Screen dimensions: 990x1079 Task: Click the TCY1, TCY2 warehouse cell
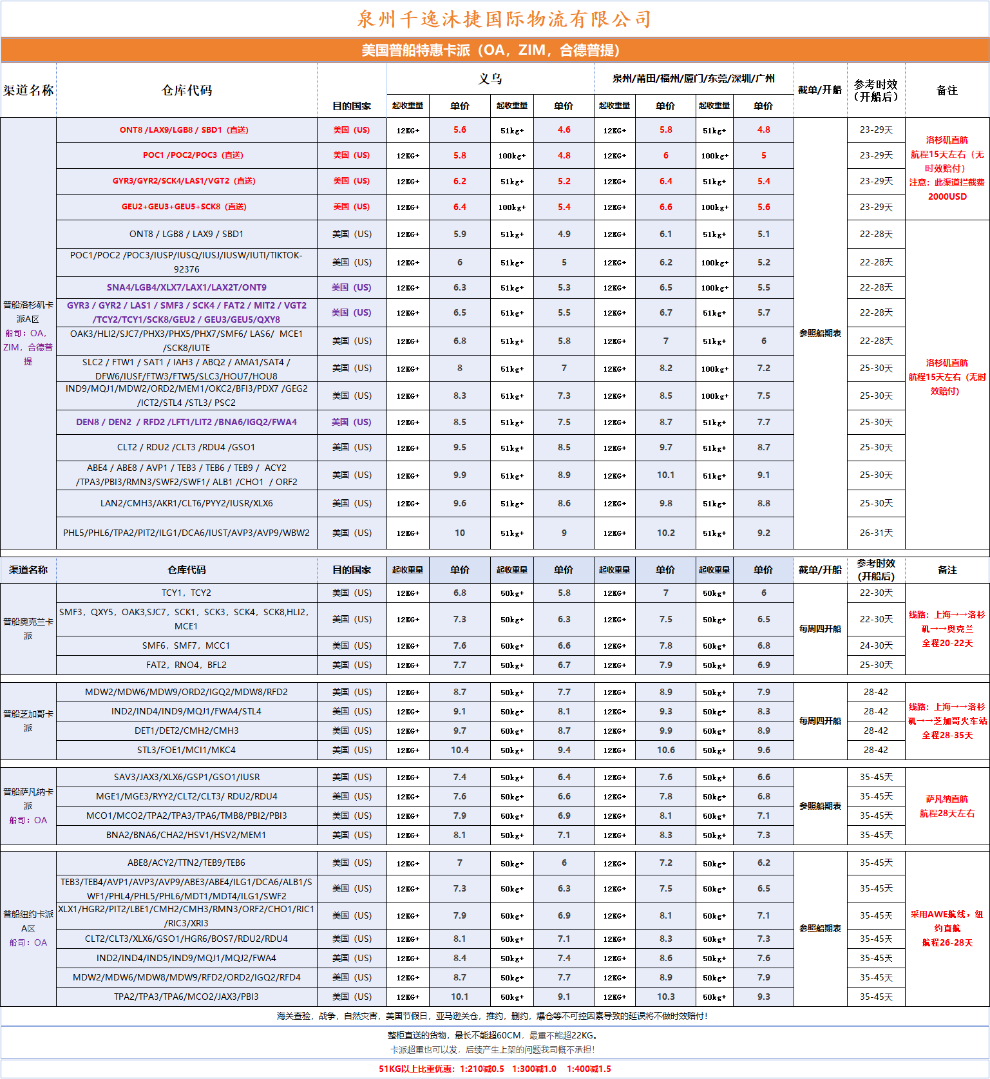click(x=186, y=593)
